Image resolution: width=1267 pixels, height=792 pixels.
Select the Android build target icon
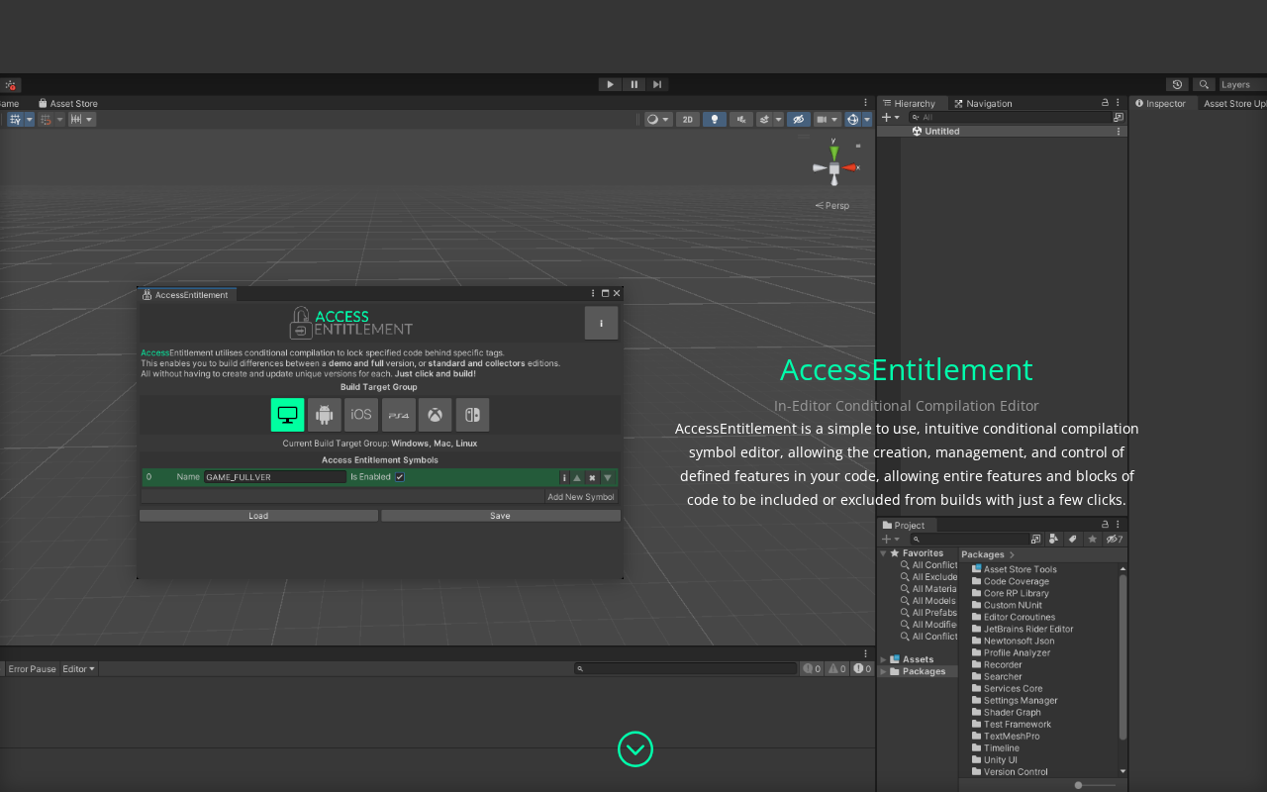pyautogui.click(x=325, y=415)
